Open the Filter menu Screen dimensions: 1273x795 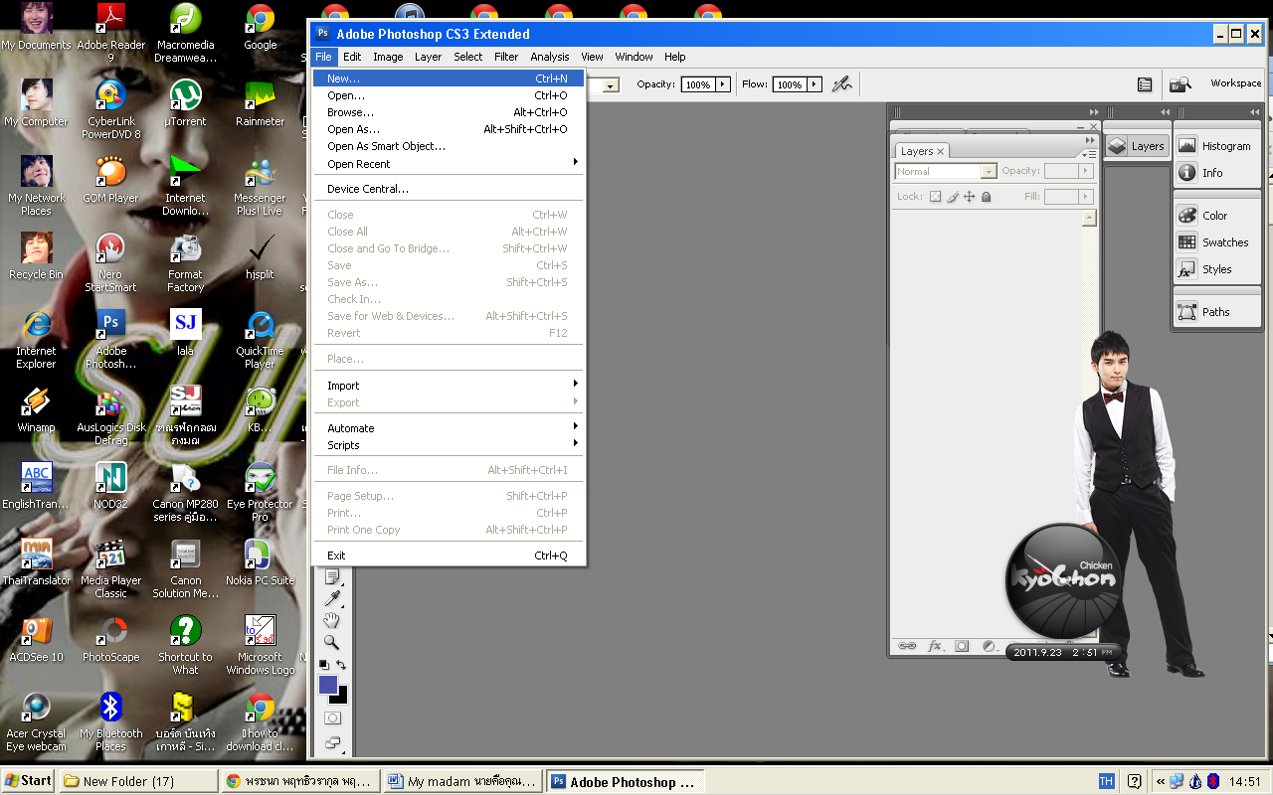(506, 57)
